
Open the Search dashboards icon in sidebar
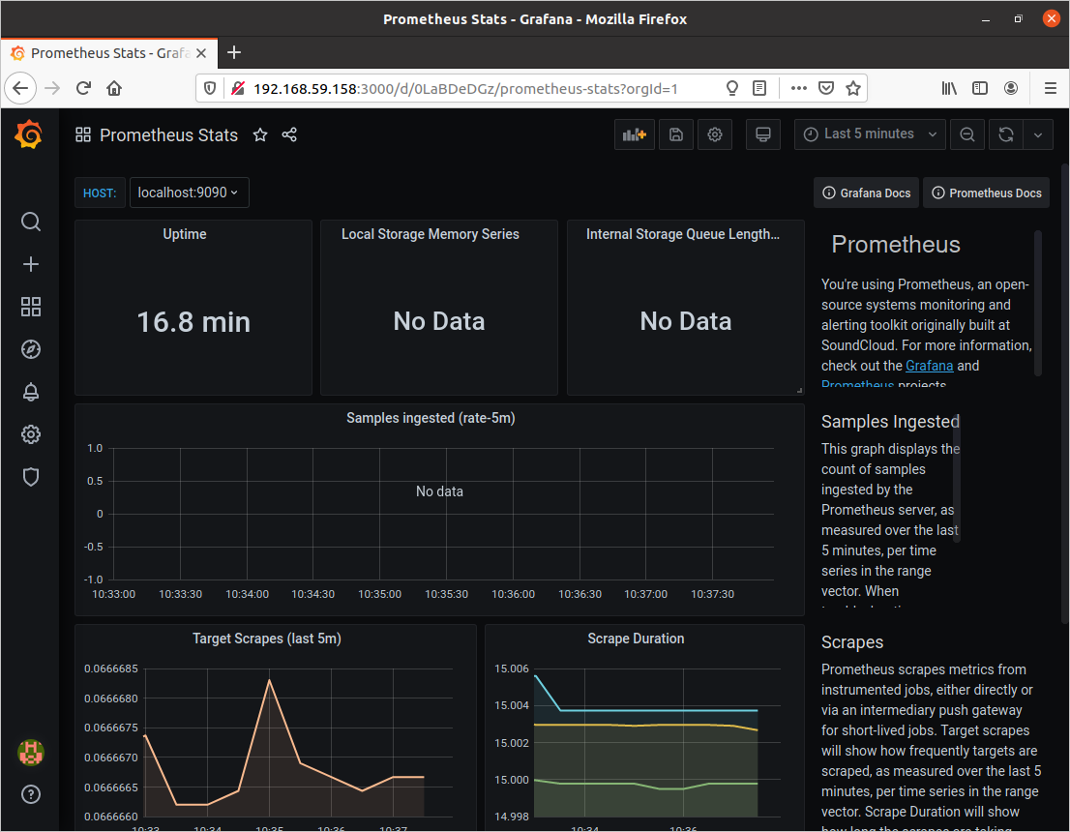(x=31, y=223)
